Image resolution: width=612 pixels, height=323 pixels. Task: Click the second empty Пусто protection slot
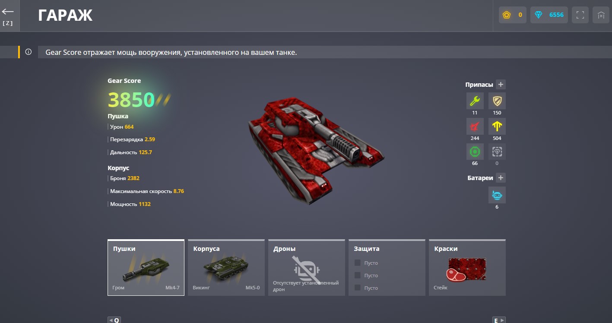pyautogui.click(x=366, y=275)
